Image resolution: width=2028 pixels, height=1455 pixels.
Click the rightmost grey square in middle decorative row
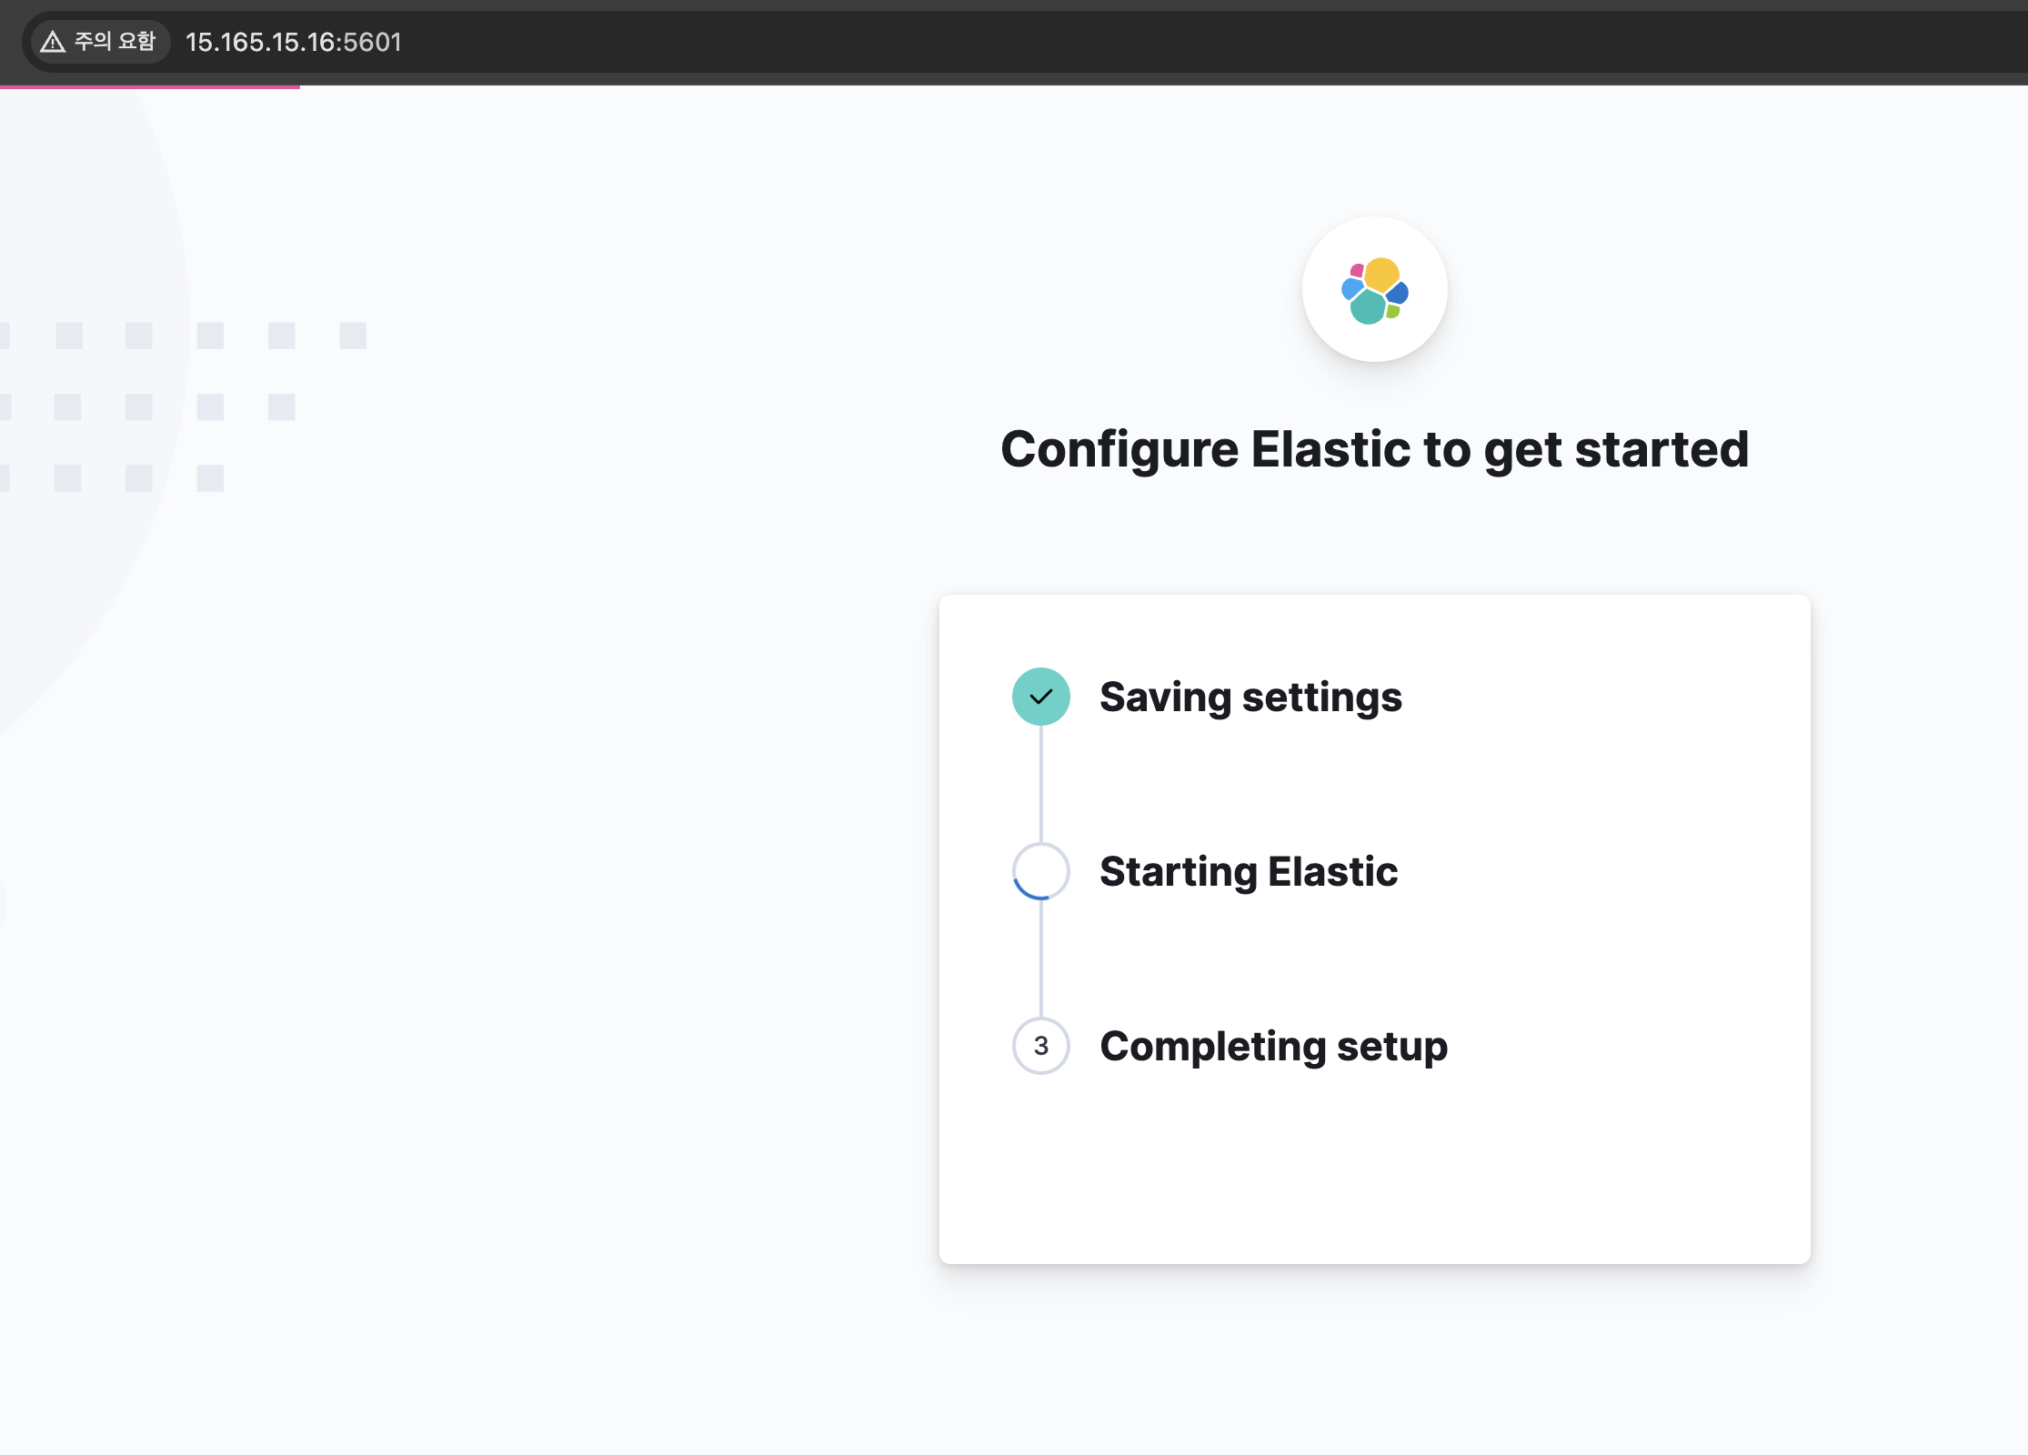coord(282,406)
